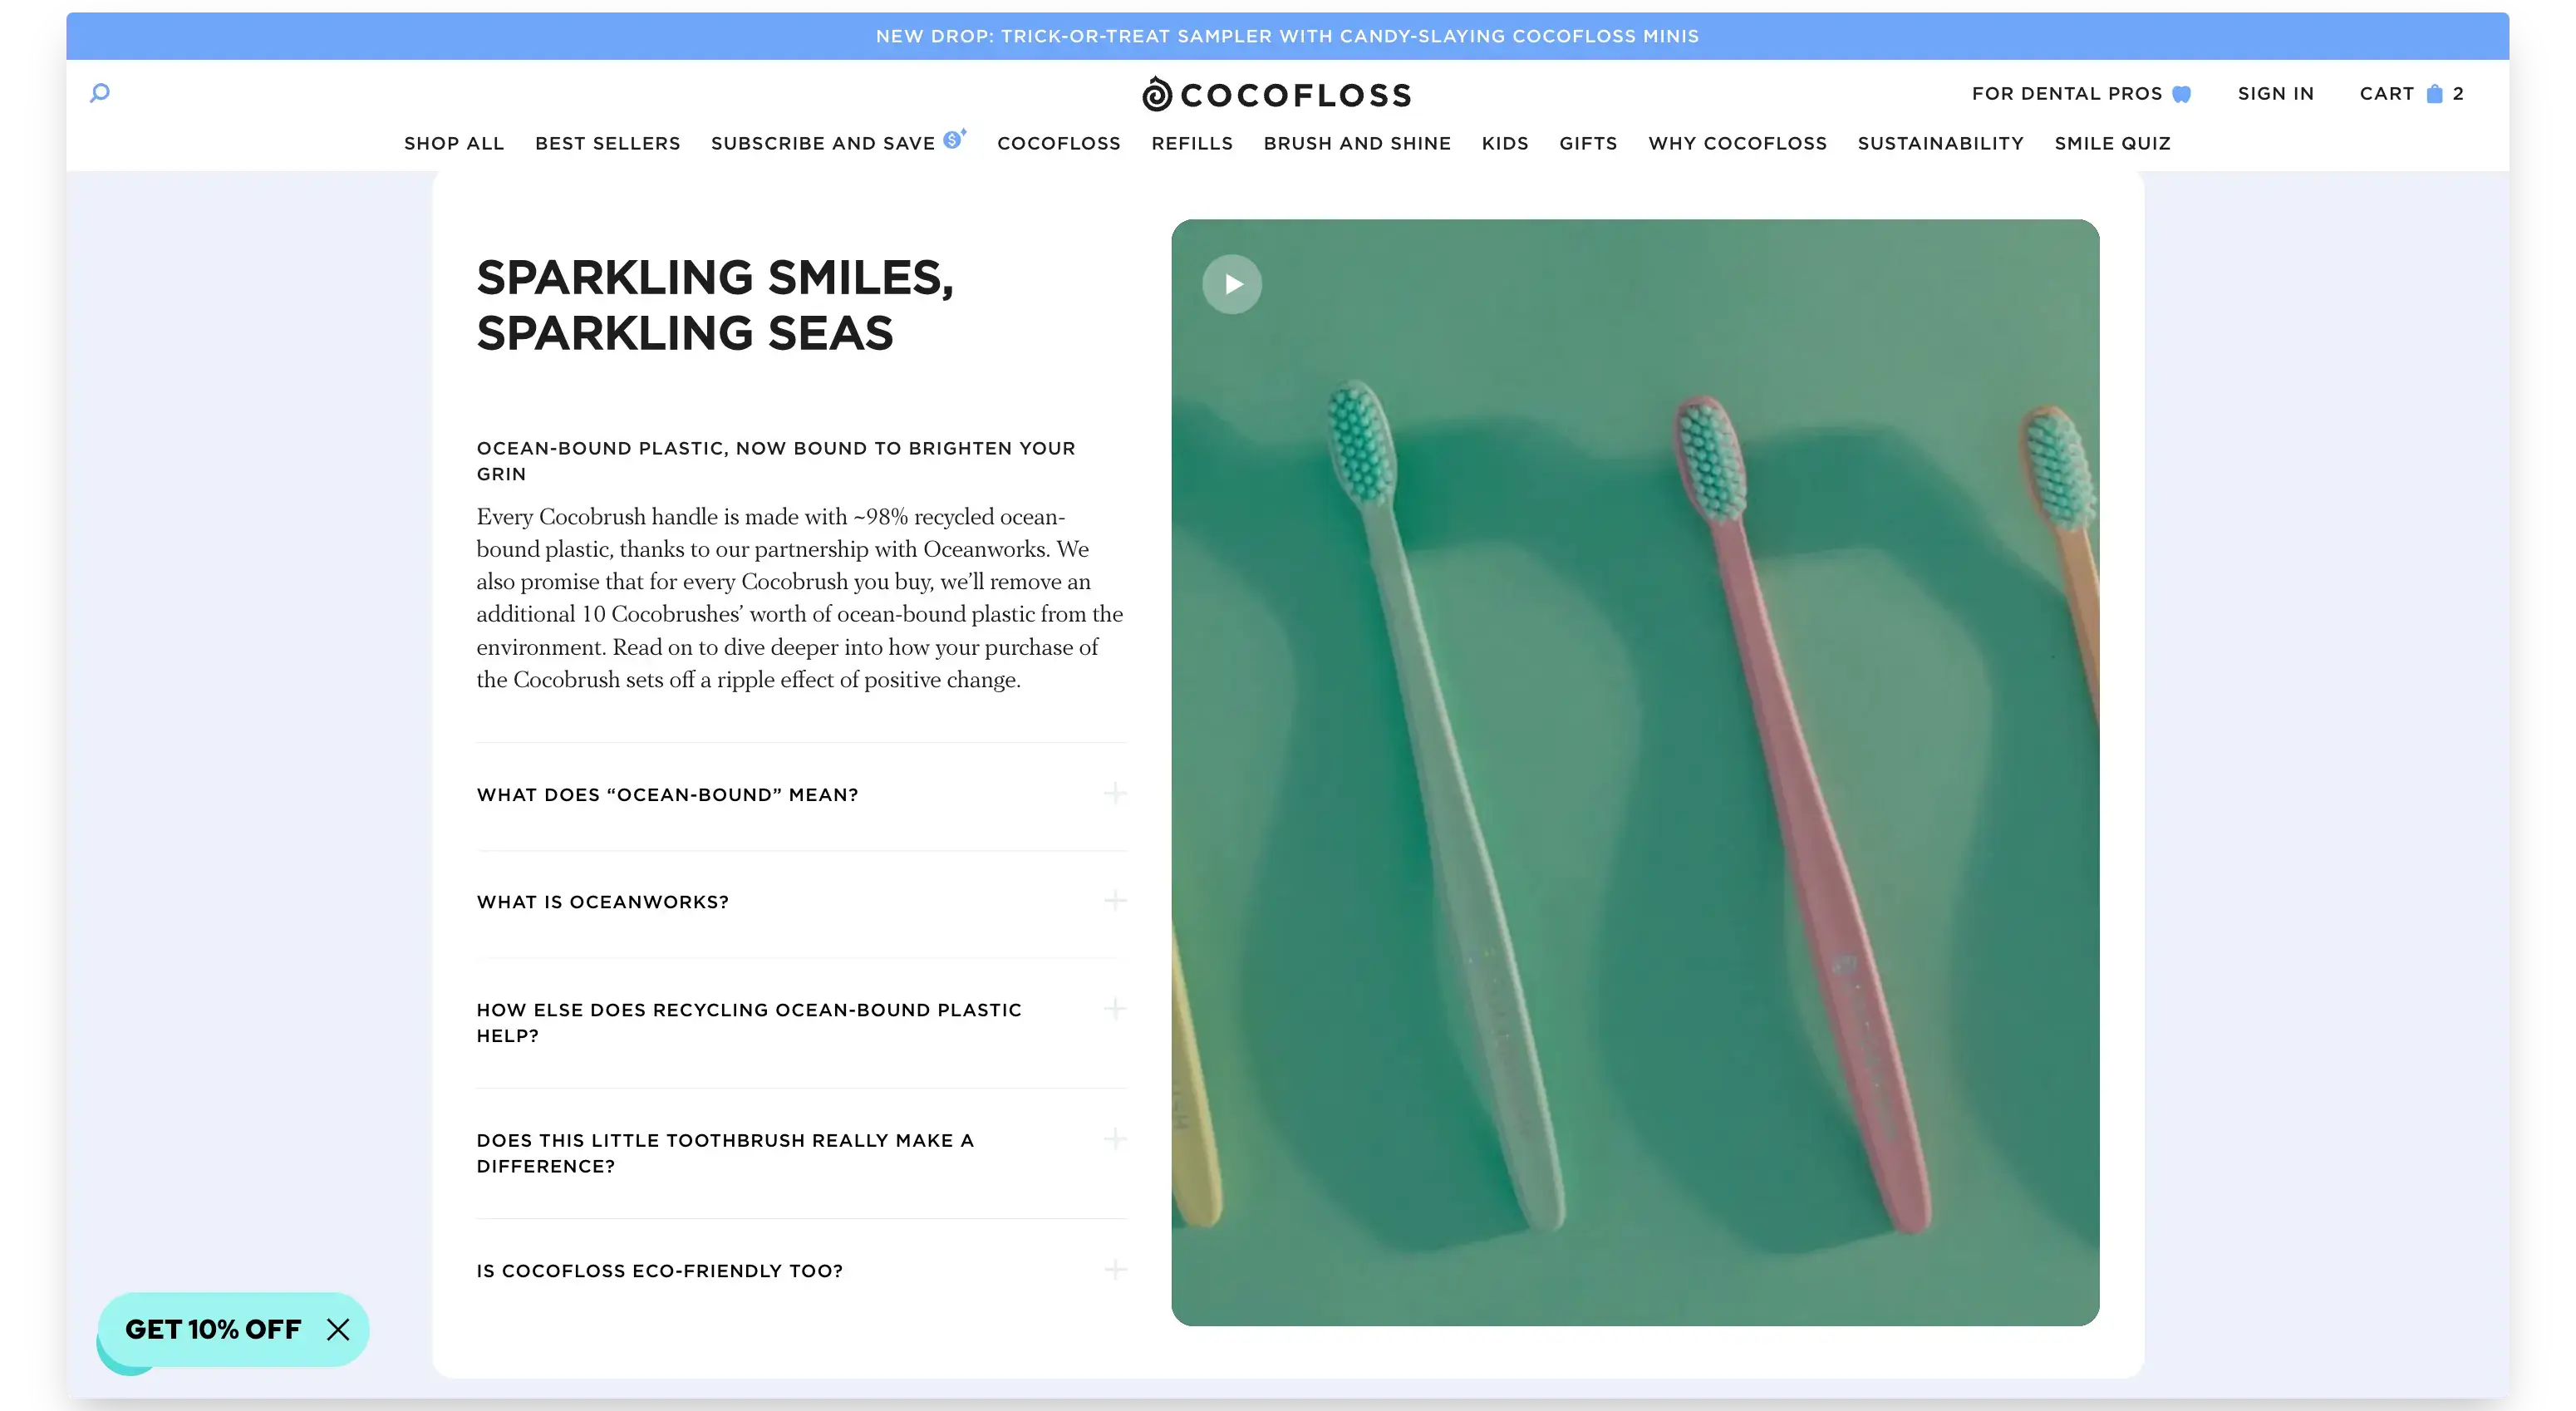Click the search magnifier icon
2576x1411 pixels.
pyautogui.click(x=100, y=93)
